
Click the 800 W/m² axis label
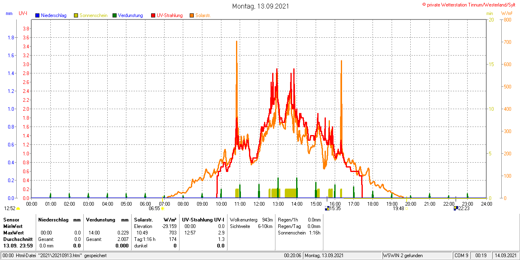(x=507, y=19)
